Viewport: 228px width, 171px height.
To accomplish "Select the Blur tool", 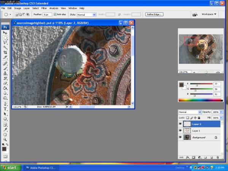I will coord(5,93).
